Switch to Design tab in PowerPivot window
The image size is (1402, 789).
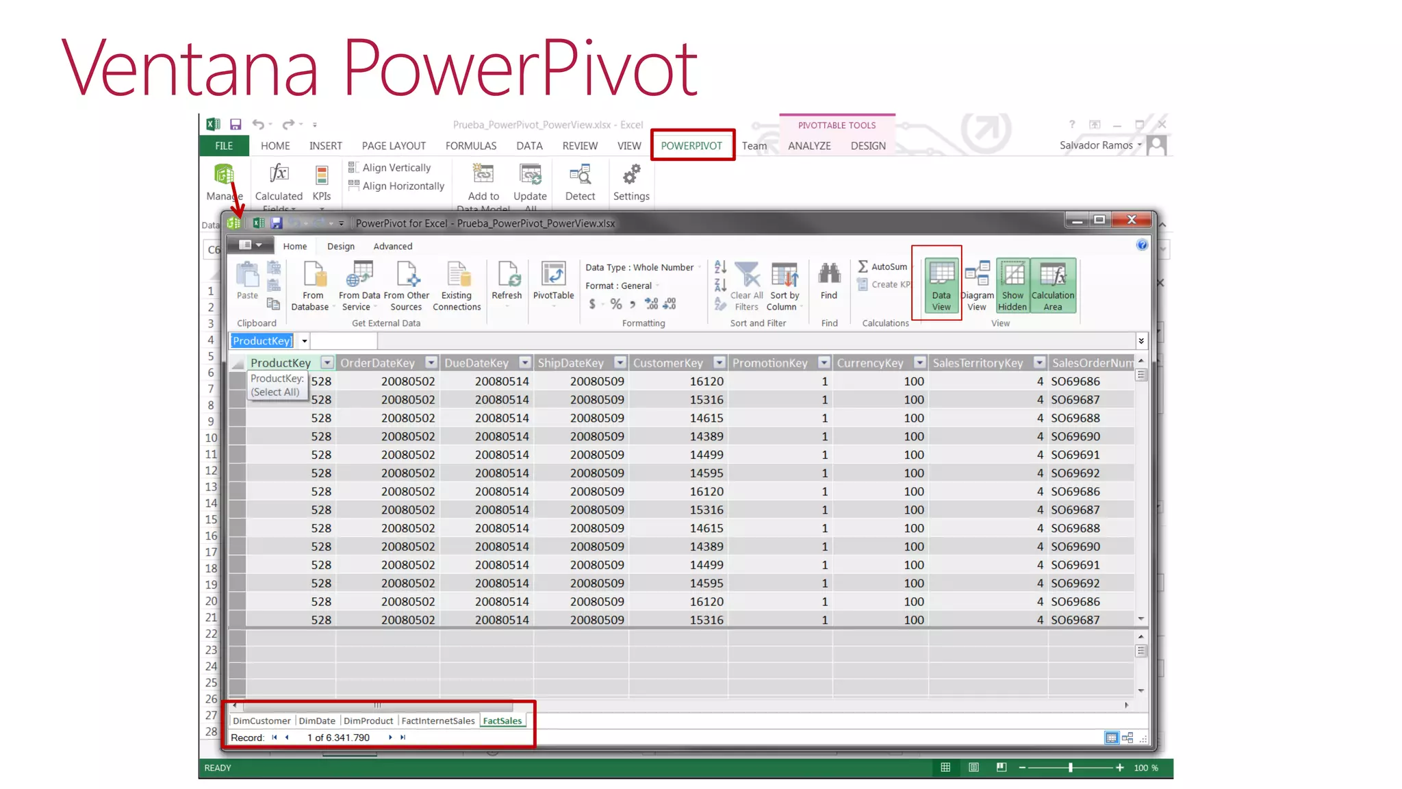point(341,247)
